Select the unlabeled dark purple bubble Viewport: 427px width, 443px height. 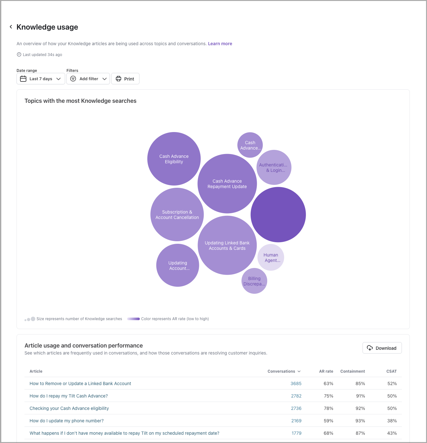278,214
